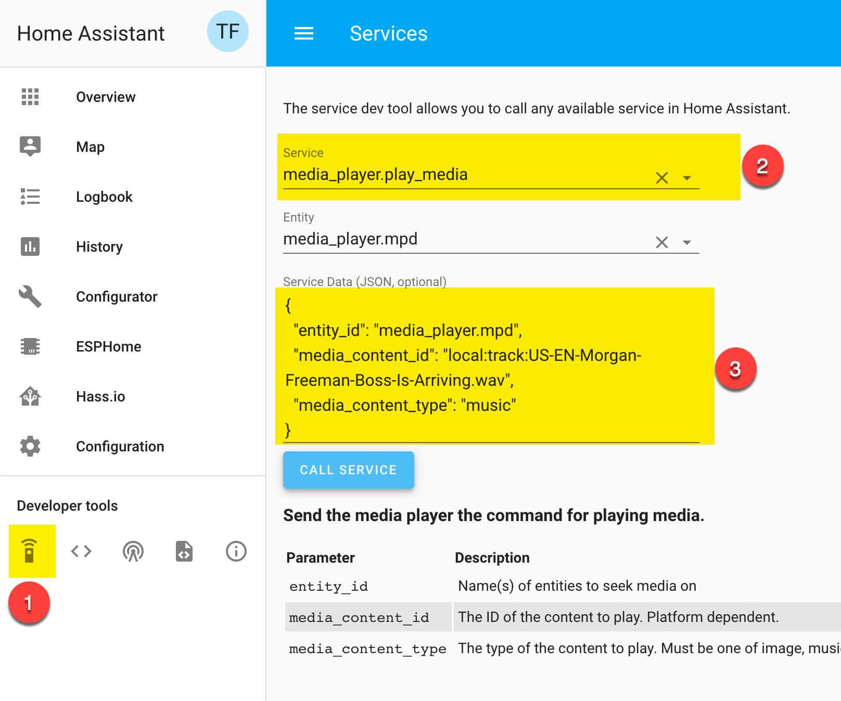The image size is (841, 701).
Task: Open the MQTT broadcast developer tool icon
Action: click(133, 551)
